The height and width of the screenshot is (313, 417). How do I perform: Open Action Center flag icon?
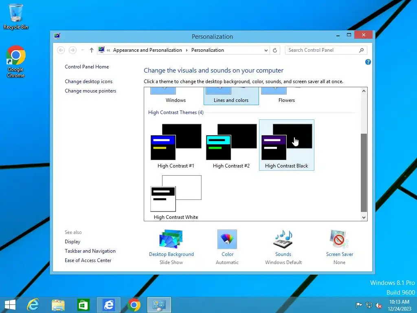point(359,305)
